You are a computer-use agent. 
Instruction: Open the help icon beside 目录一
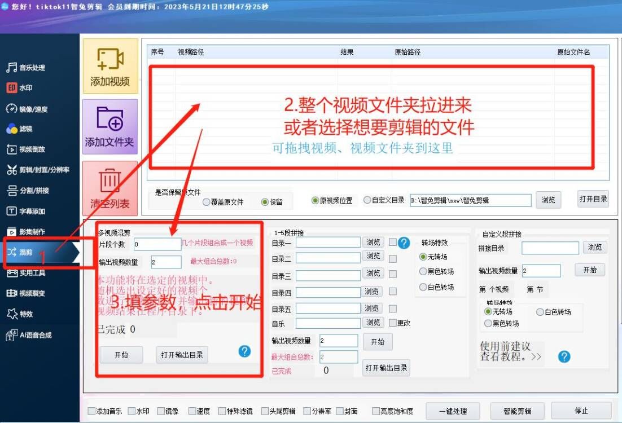[x=404, y=243]
